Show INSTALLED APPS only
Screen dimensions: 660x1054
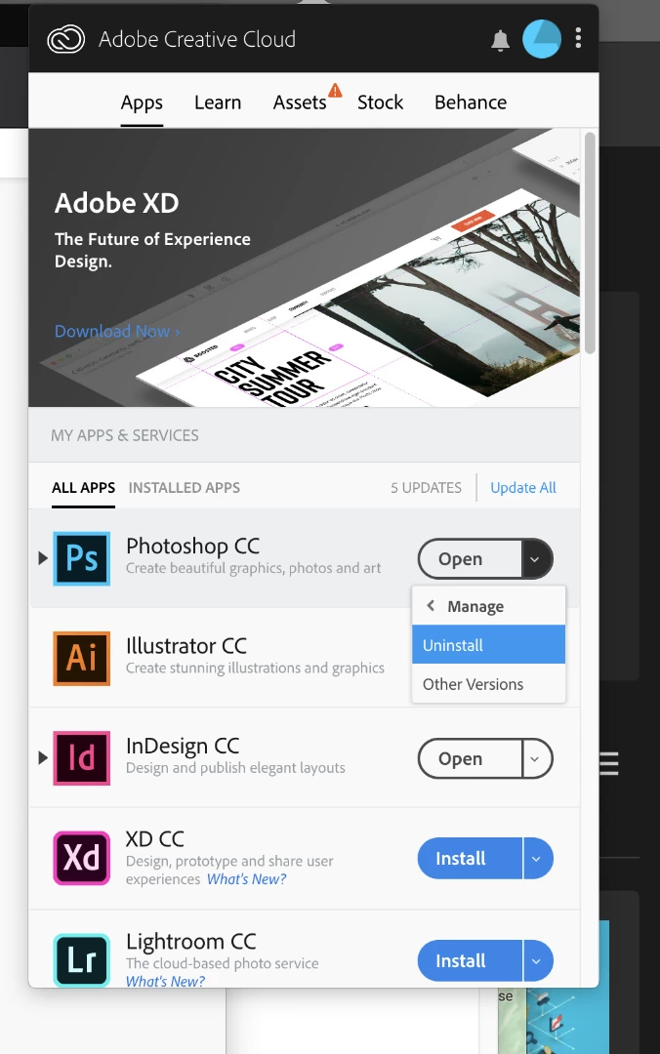pyautogui.click(x=185, y=487)
